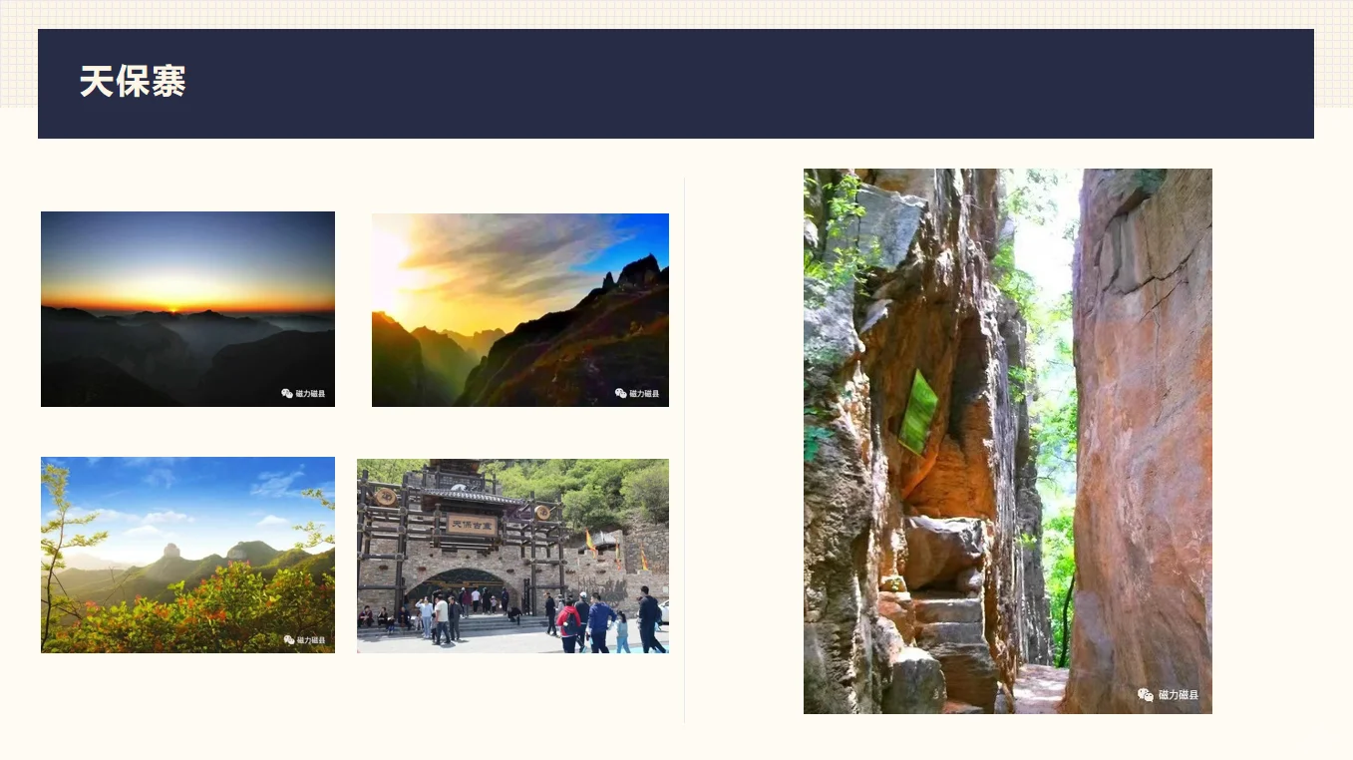
Task: Select the sunset over misty mountains photo
Action: pyautogui.click(x=187, y=309)
